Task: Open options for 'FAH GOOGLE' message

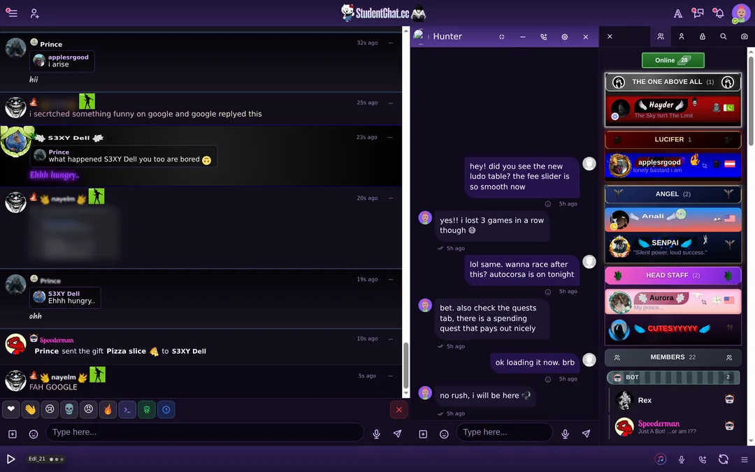Action: (391, 376)
